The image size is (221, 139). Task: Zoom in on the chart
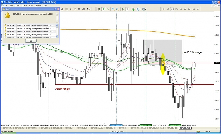click(113, 9)
